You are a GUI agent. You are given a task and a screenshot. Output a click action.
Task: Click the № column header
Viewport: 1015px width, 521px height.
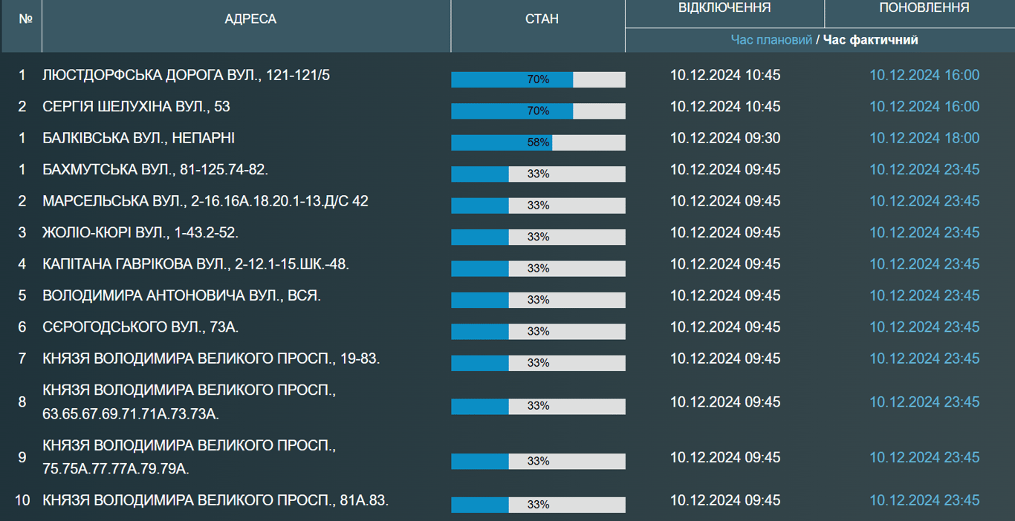(x=26, y=19)
